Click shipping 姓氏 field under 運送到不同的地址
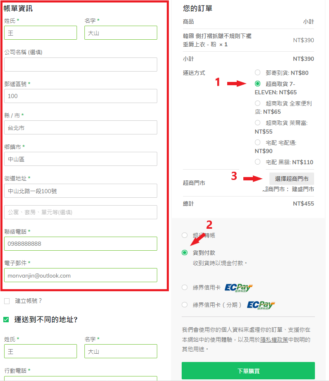Screen dimensions: 329x381 (41, 351)
